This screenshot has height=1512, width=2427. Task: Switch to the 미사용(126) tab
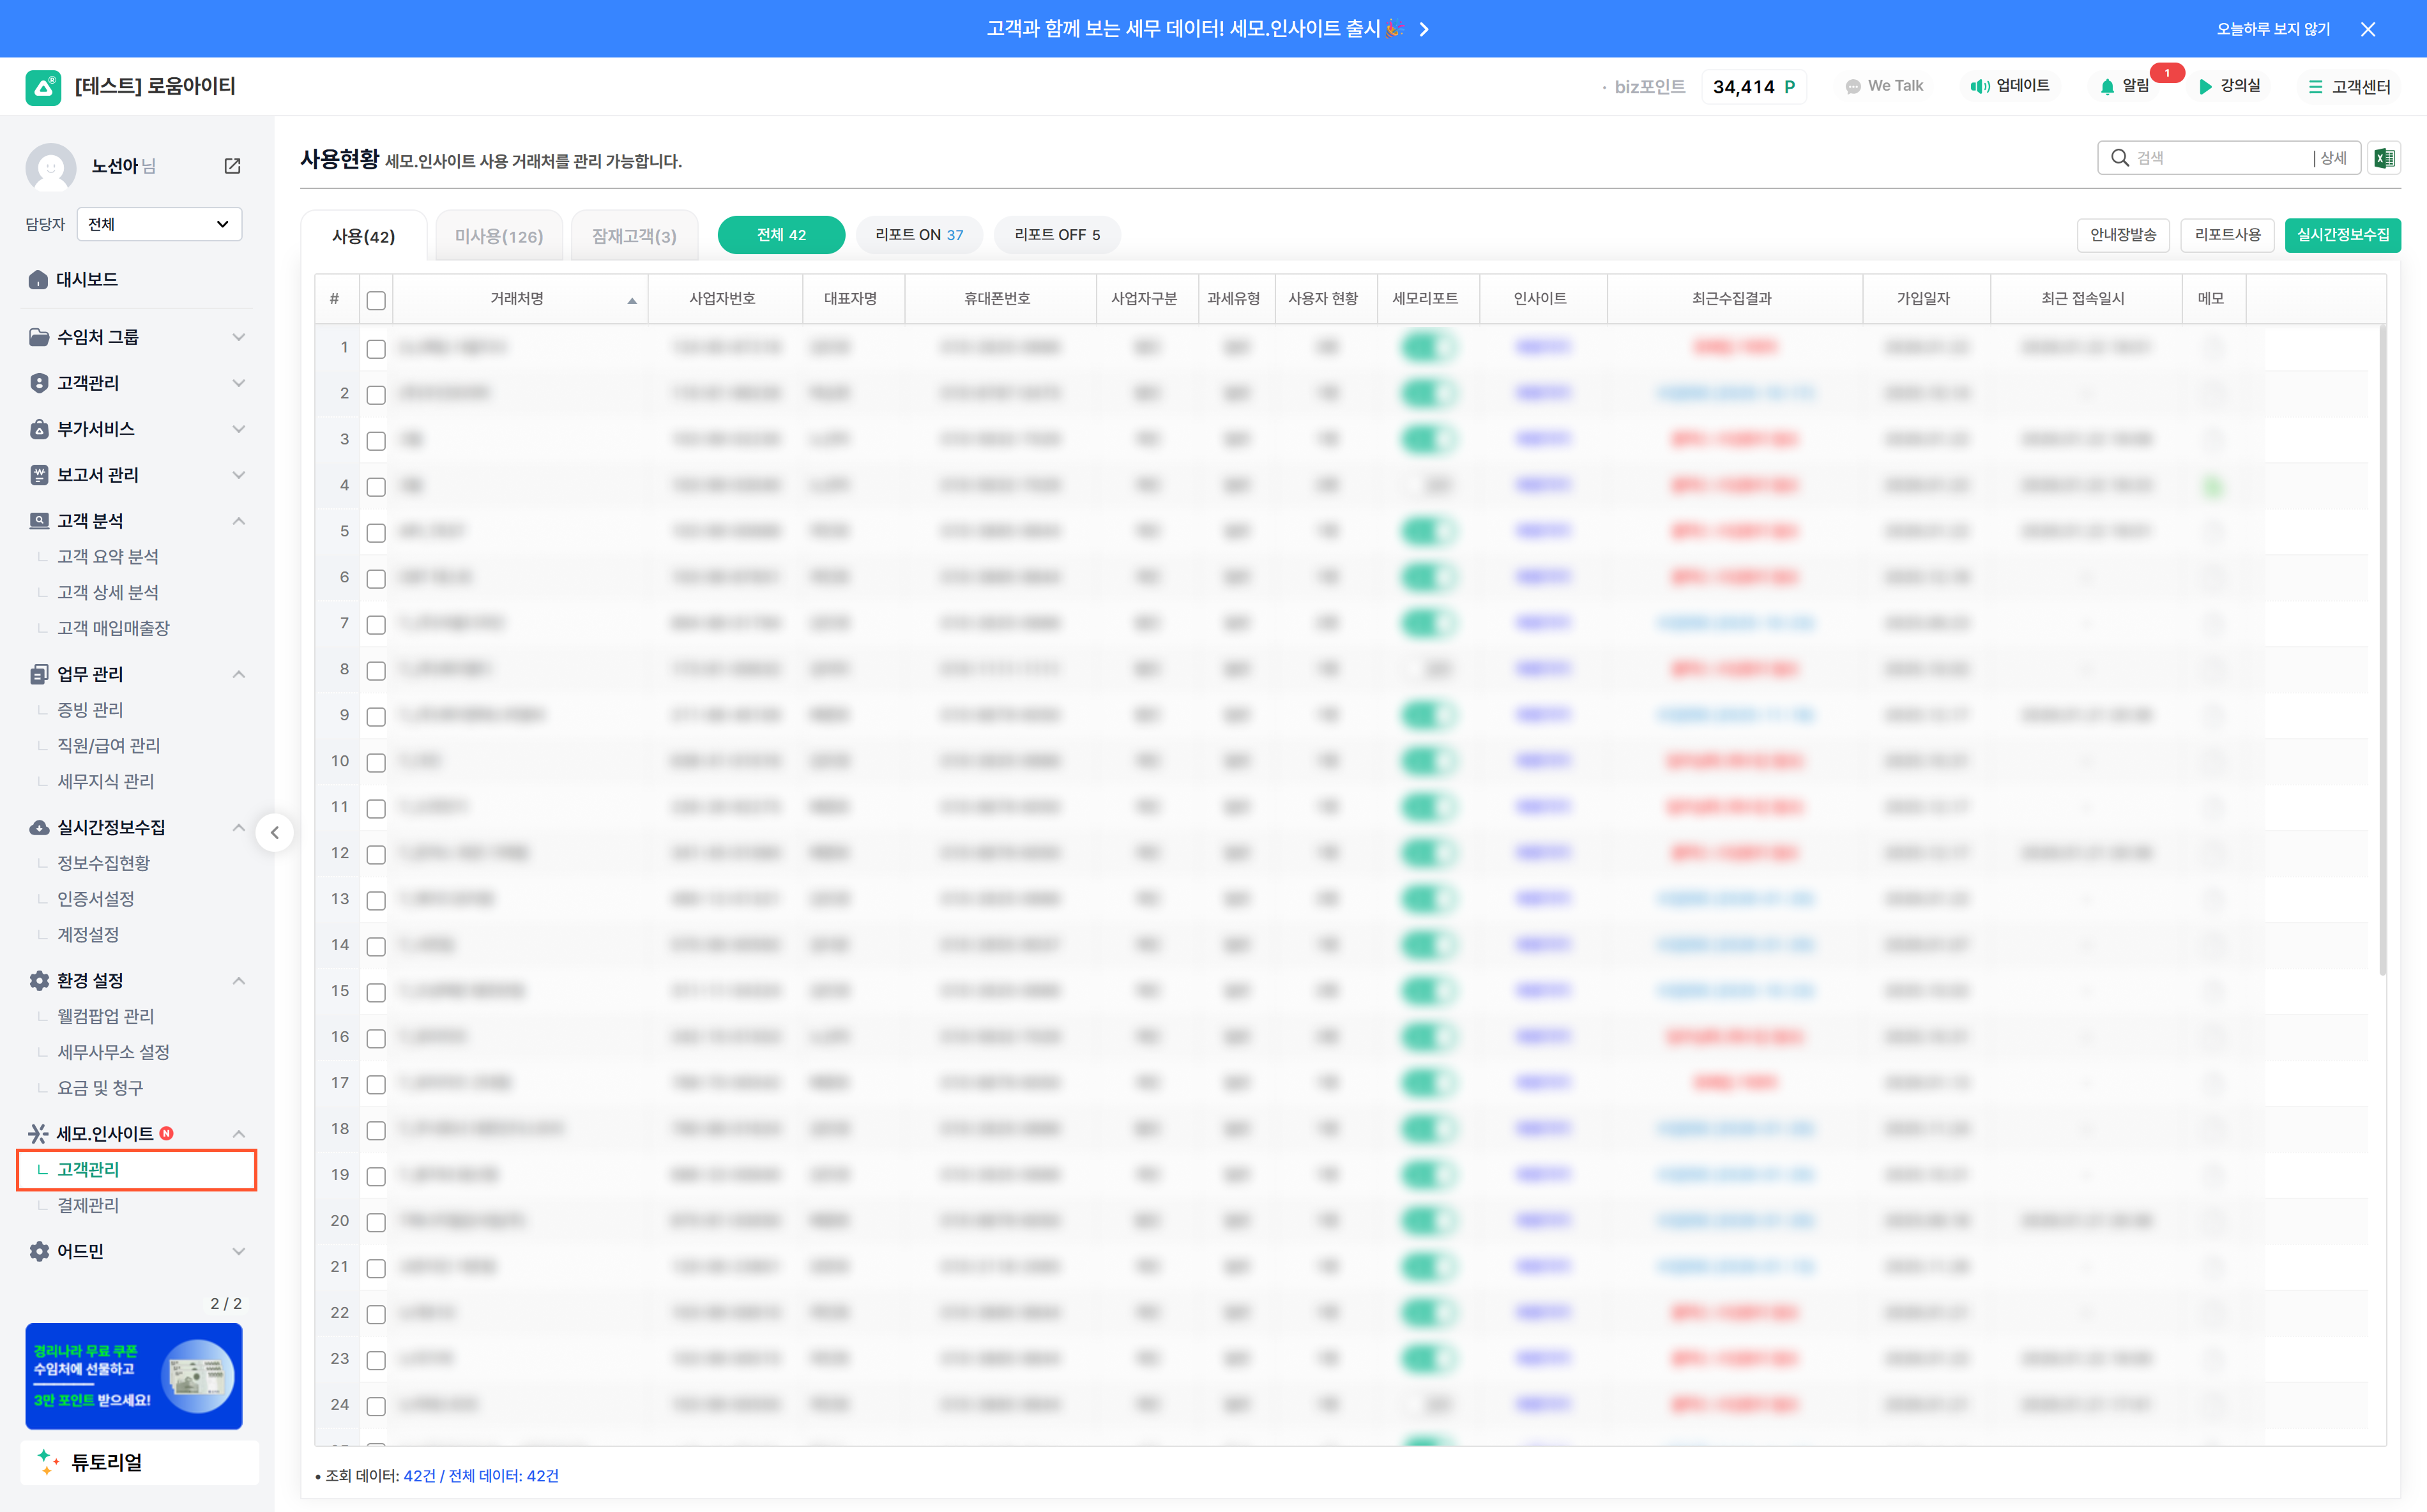(498, 236)
